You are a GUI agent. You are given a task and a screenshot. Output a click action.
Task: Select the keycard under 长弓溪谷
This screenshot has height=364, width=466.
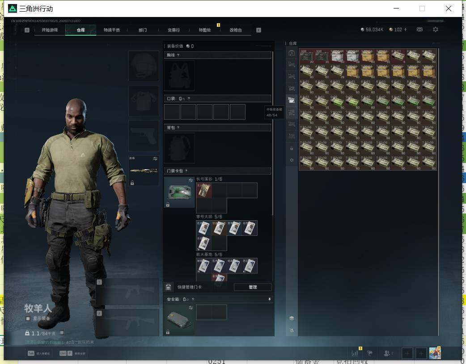click(204, 190)
